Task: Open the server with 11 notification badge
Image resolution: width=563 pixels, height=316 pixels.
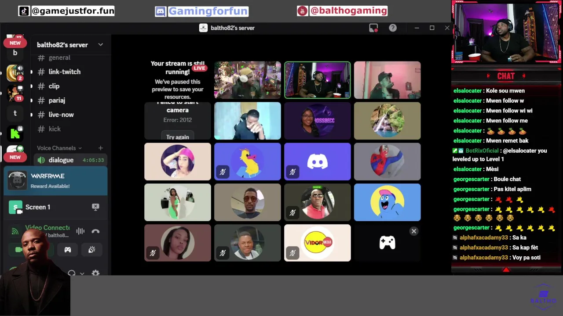Action: point(15,93)
